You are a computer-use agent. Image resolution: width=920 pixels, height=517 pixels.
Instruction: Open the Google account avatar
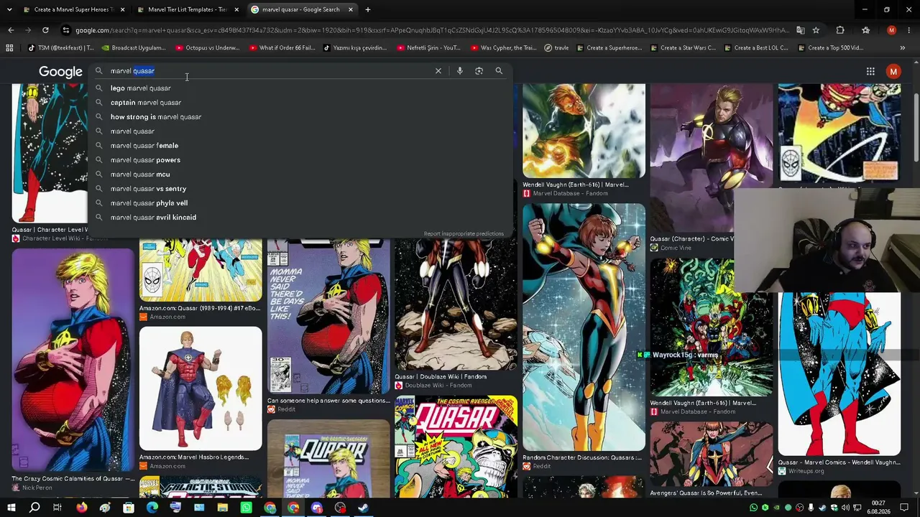(x=893, y=71)
